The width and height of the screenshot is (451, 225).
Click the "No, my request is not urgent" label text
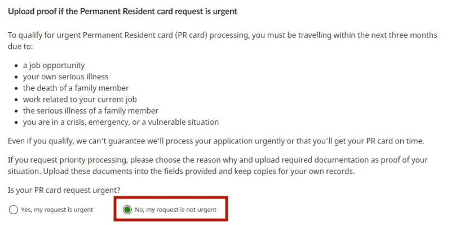click(x=175, y=210)
